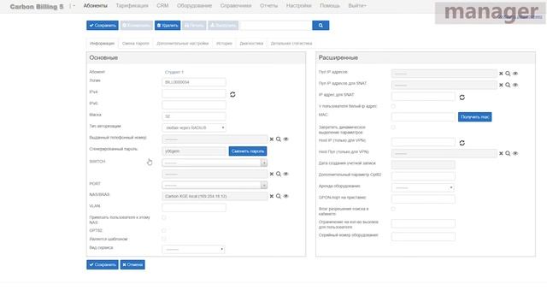Search NAS/BRAS with magnifier icon
The height and width of the screenshot is (308, 547).
pos(279,196)
